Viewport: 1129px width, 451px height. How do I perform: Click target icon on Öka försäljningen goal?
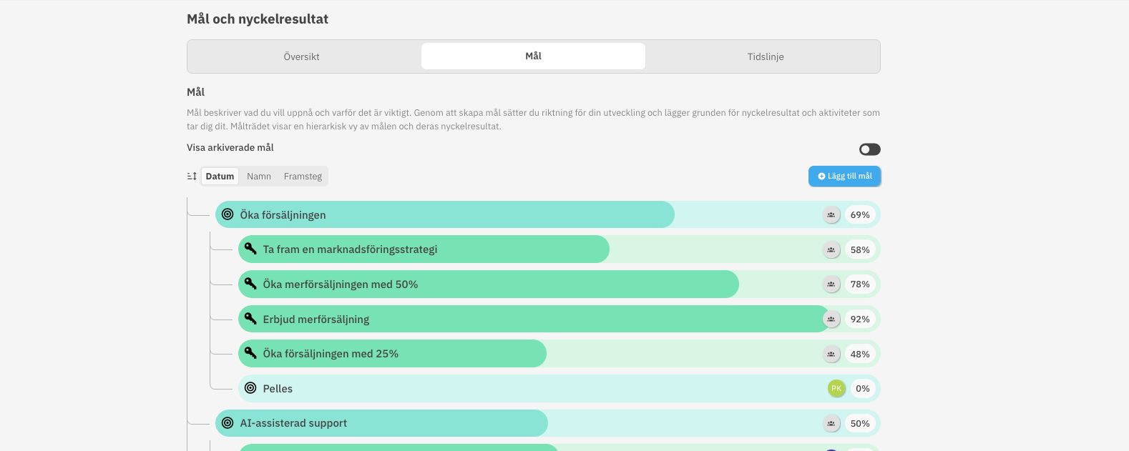228,214
